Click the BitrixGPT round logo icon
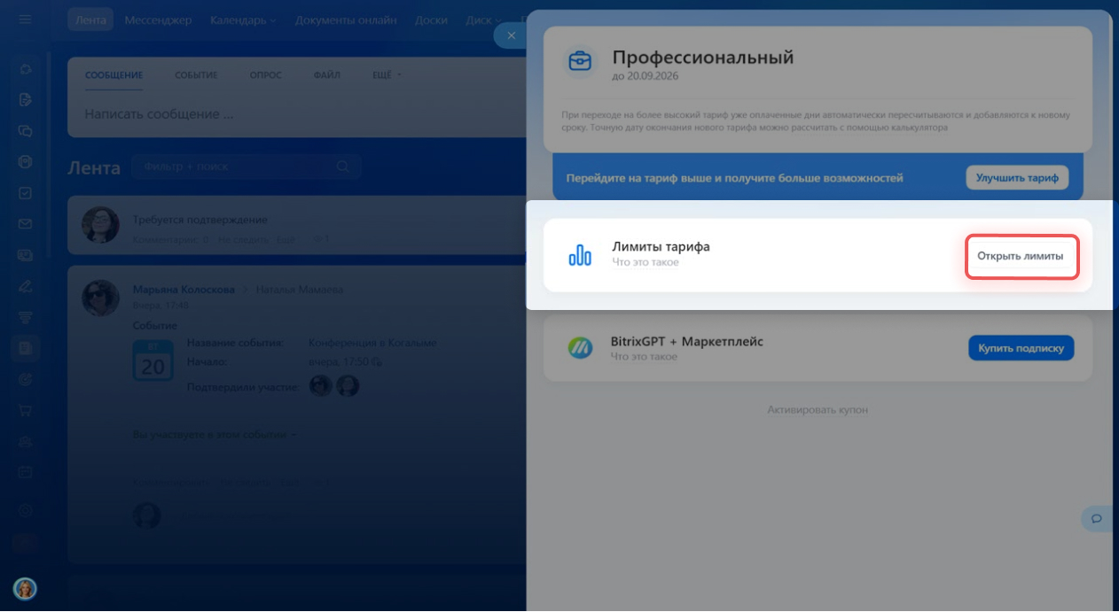1119x612 pixels. click(x=580, y=348)
